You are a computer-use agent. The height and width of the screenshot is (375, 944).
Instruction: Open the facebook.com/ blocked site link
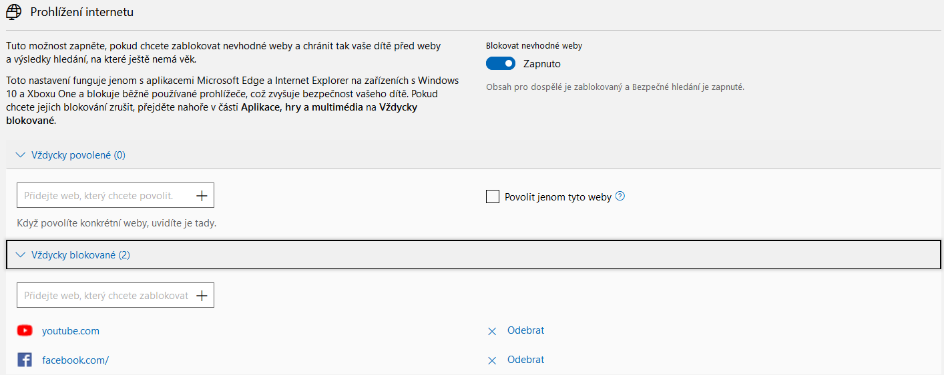pyautogui.click(x=75, y=360)
